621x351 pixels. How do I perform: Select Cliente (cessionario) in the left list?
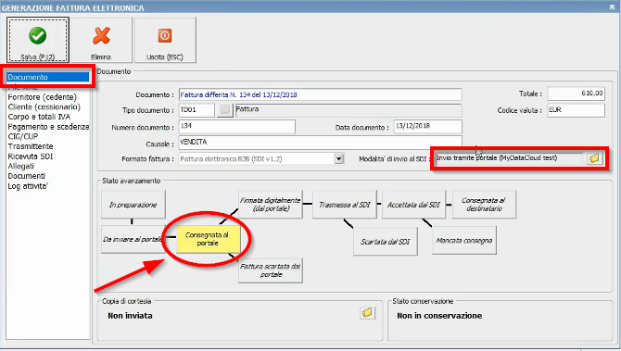(x=44, y=107)
